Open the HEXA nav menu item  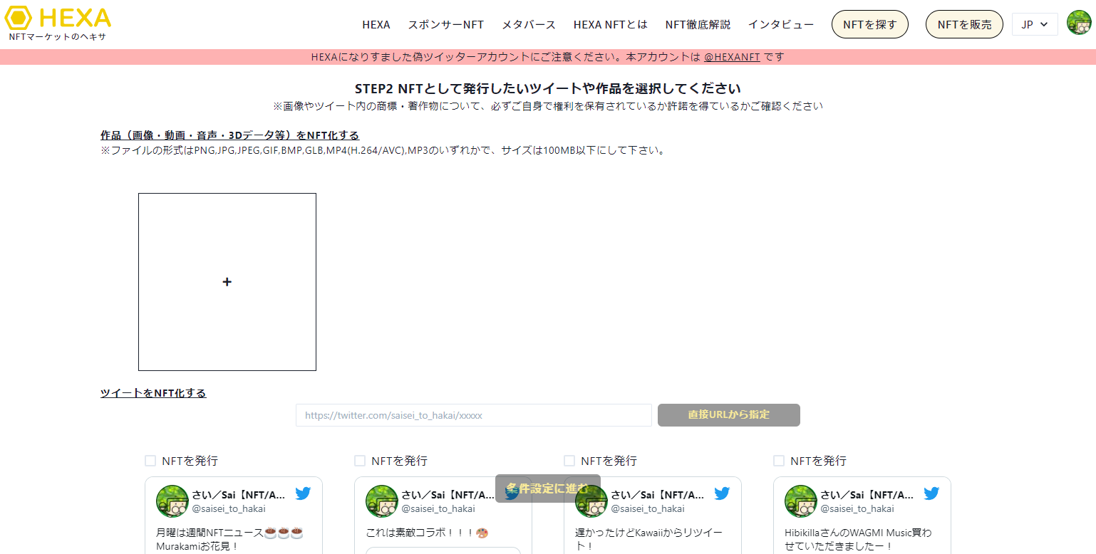pyautogui.click(x=376, y=24)
